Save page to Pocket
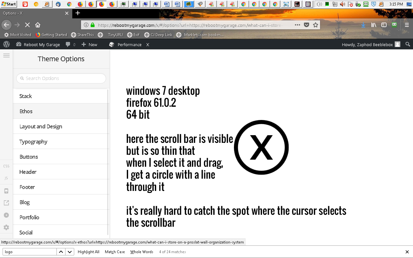 307,25
